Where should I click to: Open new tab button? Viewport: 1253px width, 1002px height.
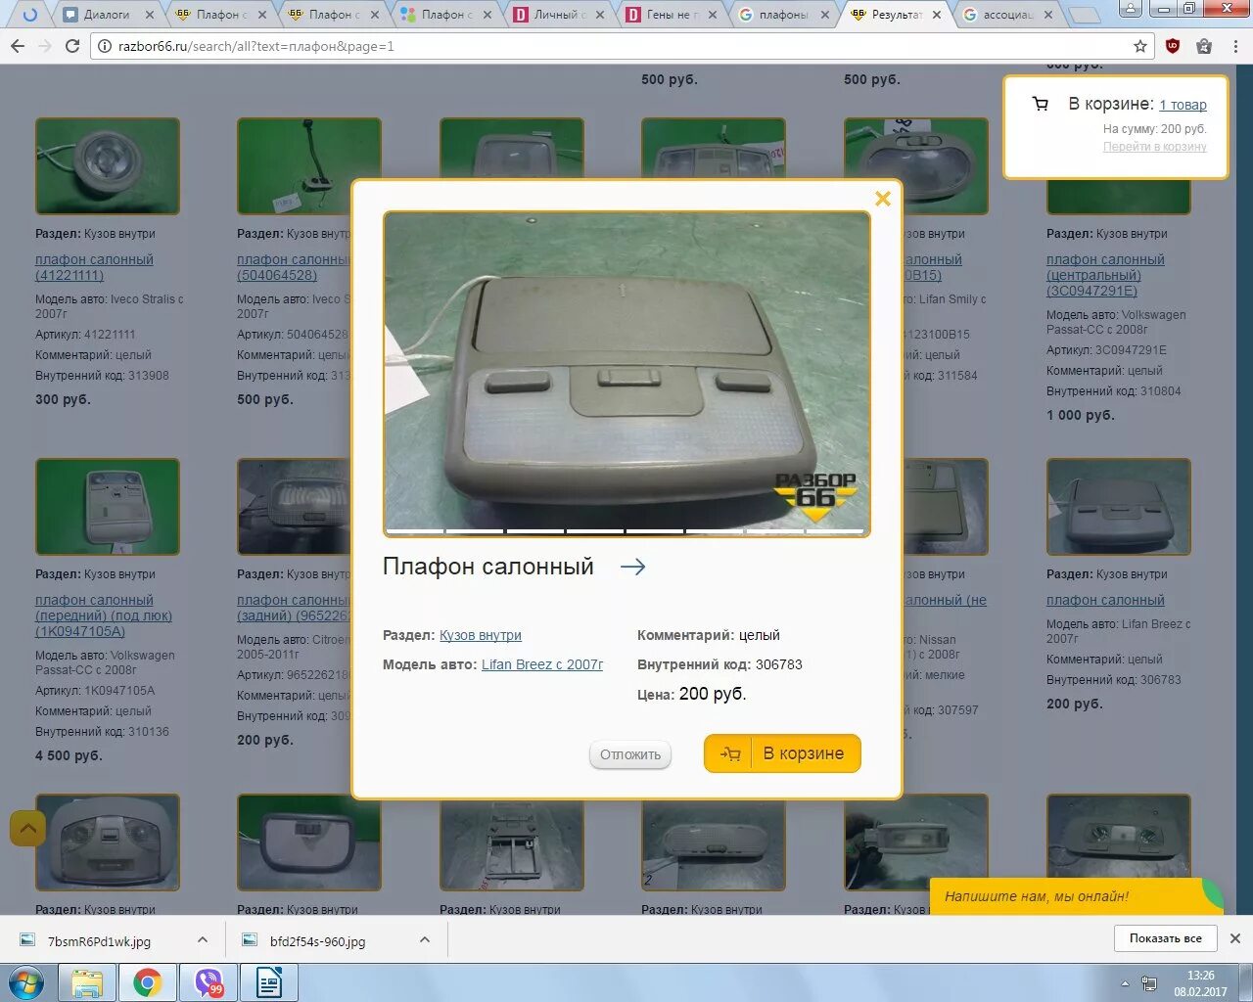(1084, 15)
